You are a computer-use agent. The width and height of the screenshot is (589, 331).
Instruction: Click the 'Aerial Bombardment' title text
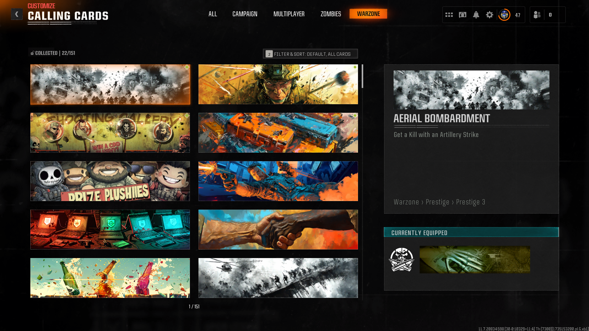pos(442,118)
